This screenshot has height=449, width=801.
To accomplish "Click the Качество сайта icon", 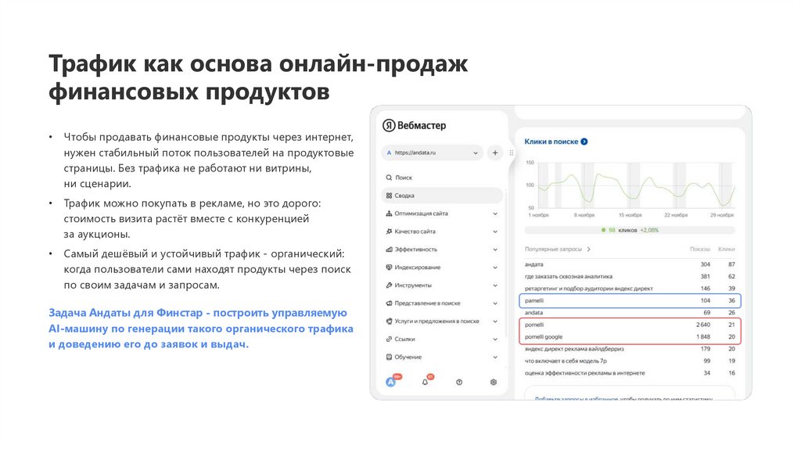I will [x=389, y=232].
